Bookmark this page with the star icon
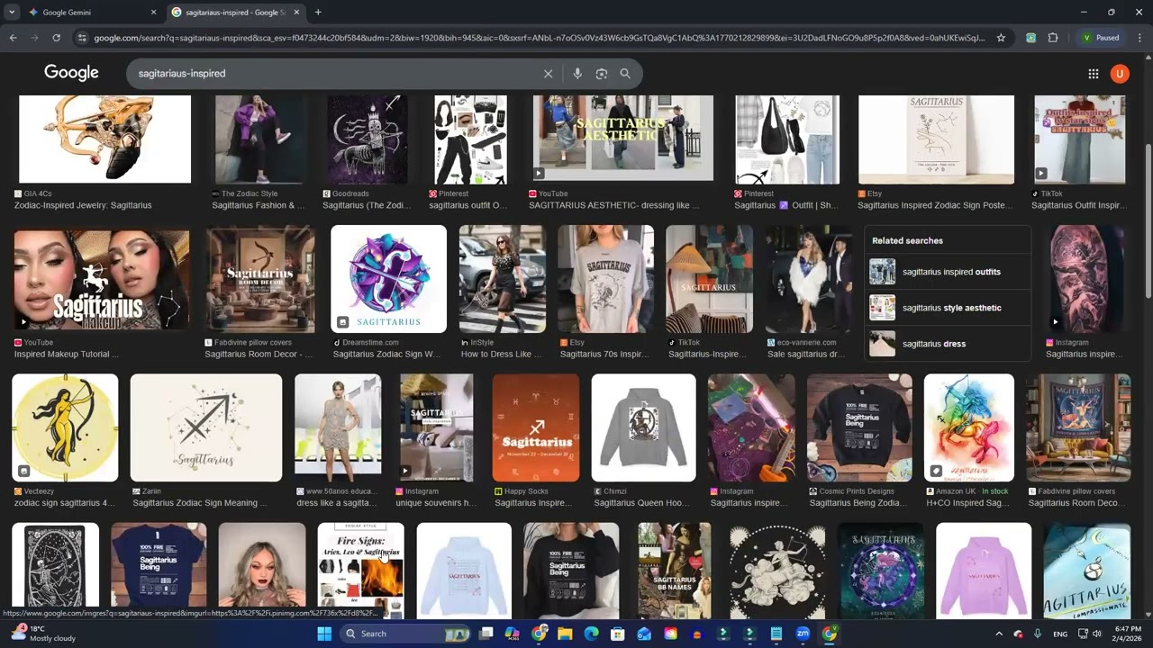1153x648 pixels. (1001, 38)
